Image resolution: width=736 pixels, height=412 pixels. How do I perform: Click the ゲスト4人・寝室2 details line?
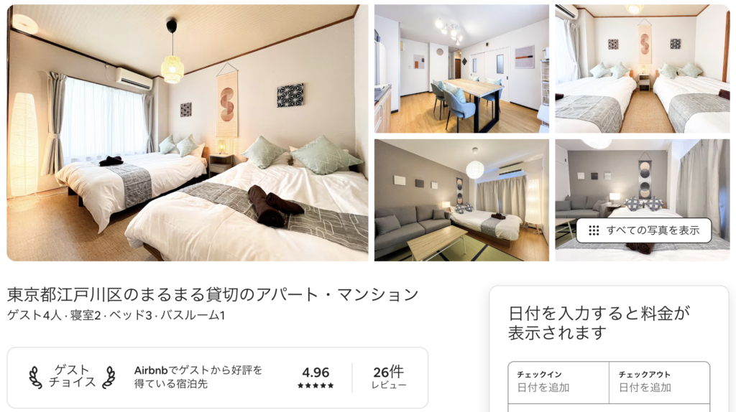[116, 315]
